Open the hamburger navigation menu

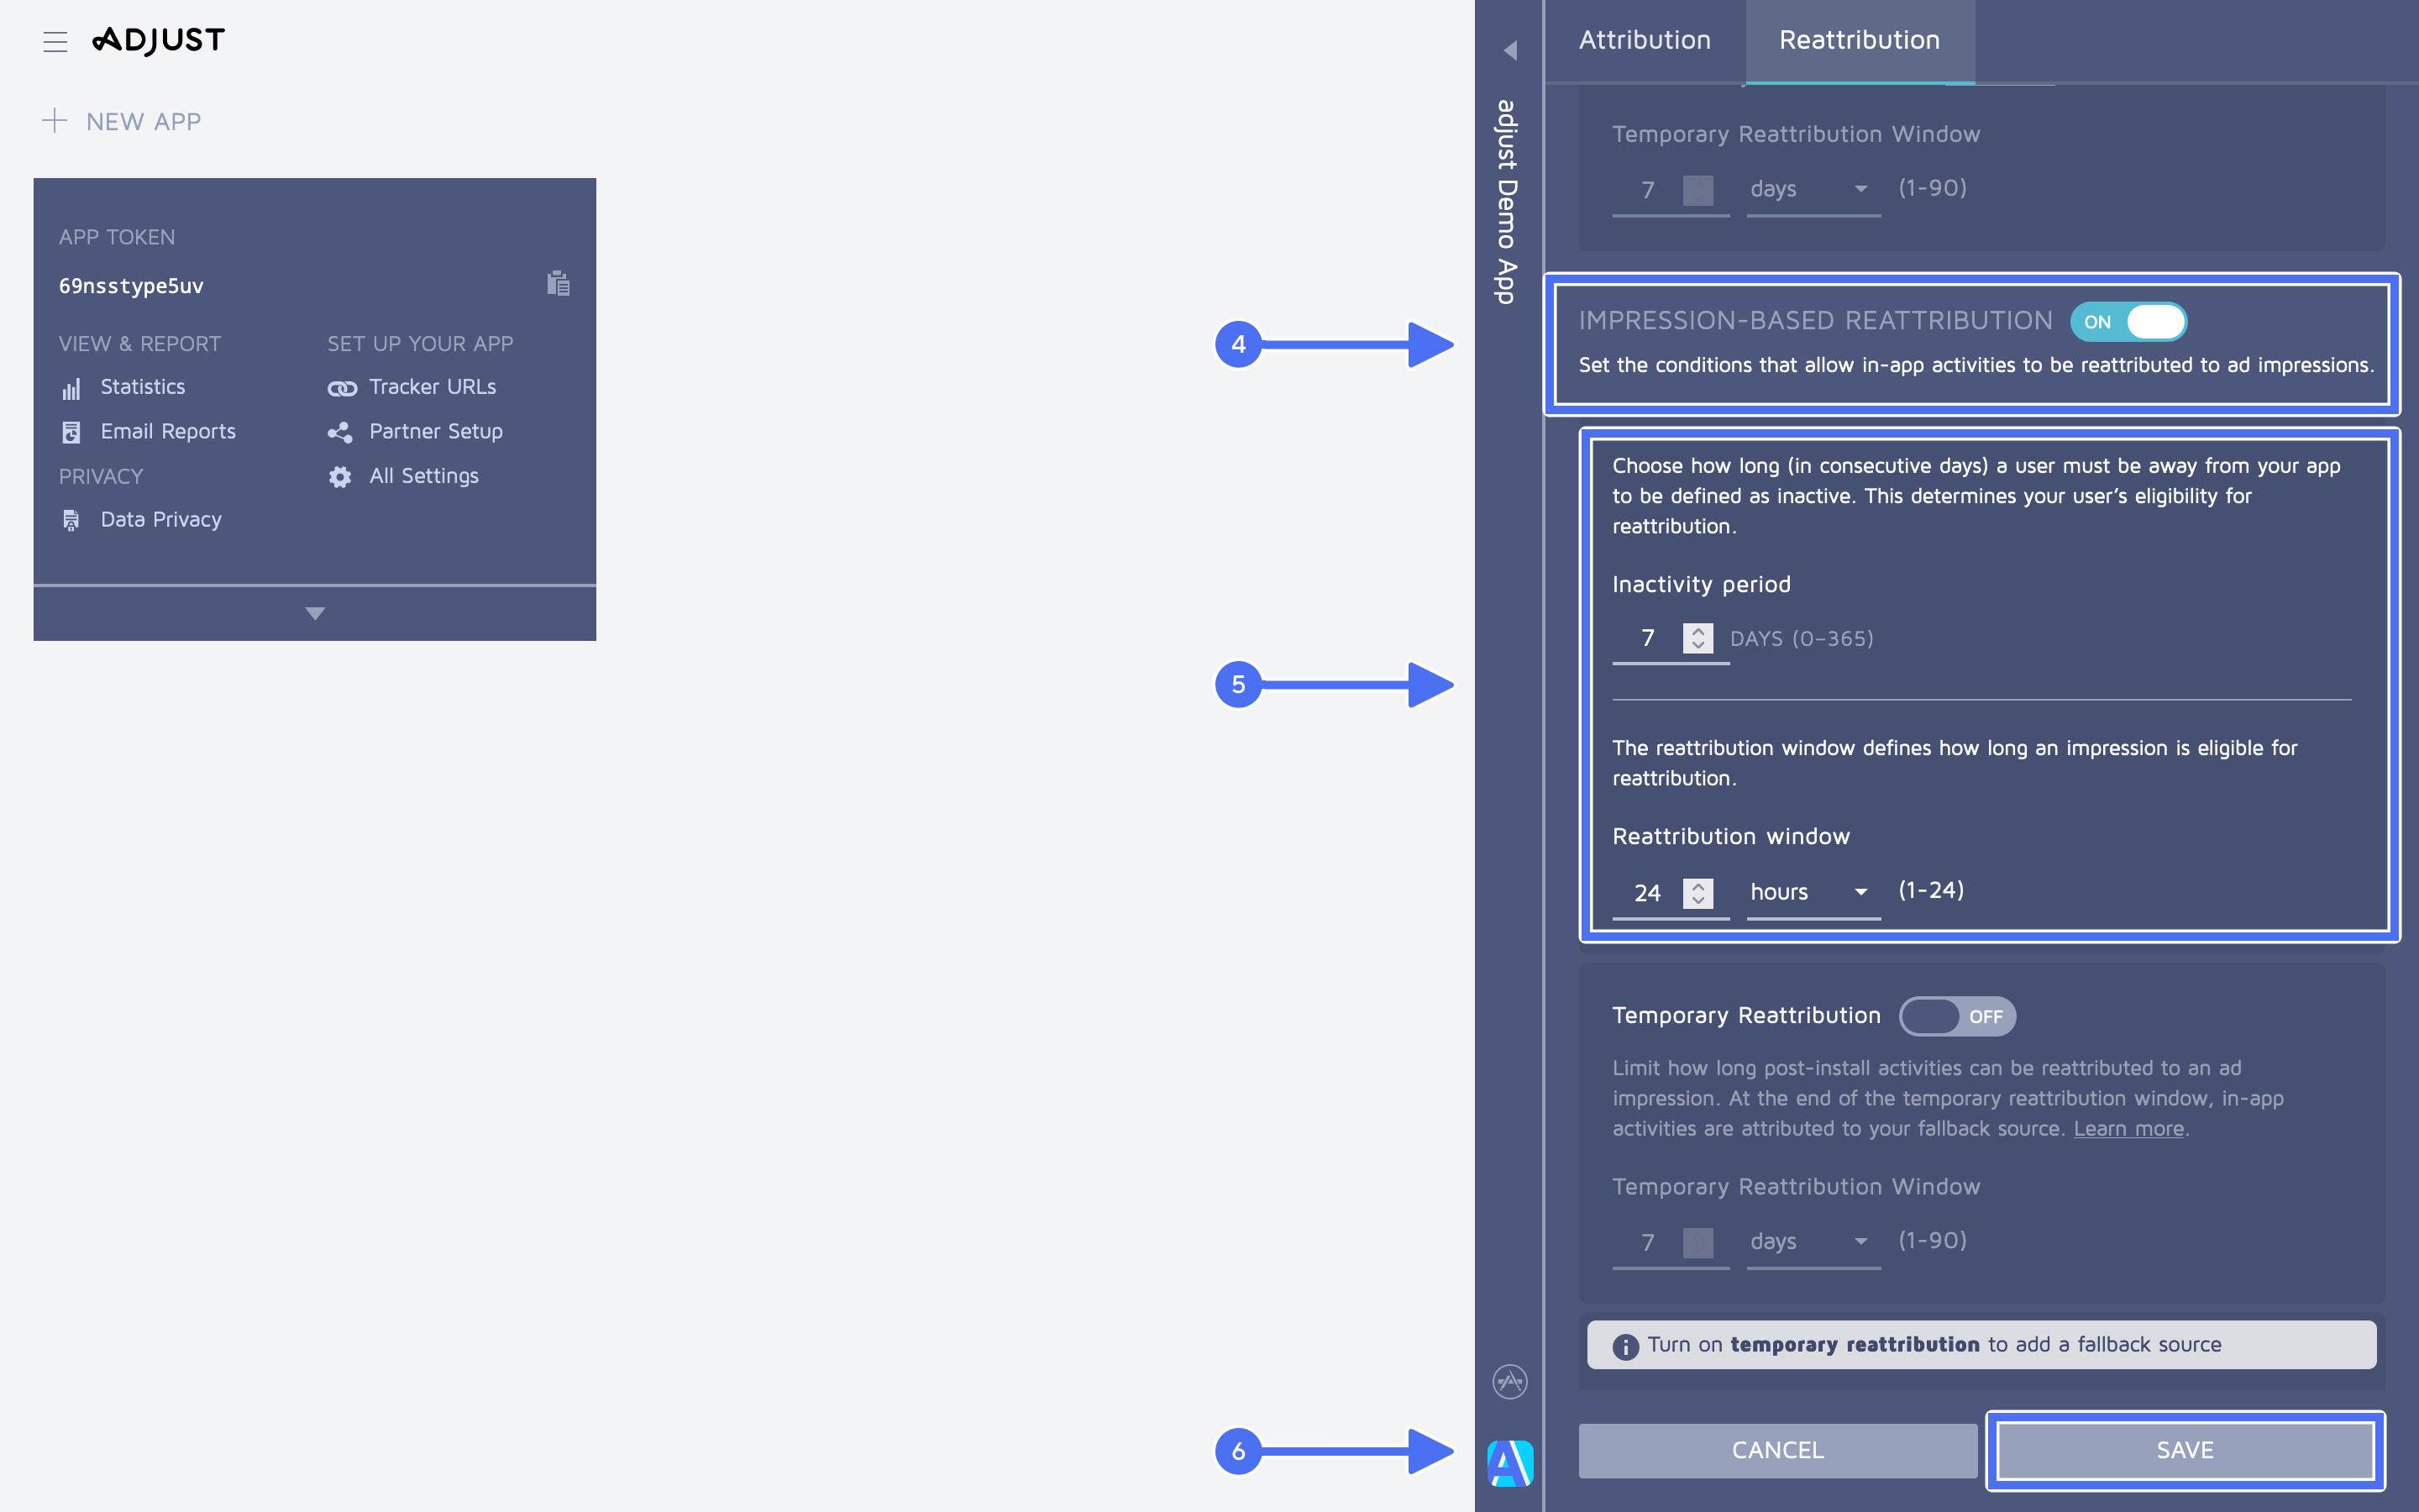pos(56,41)
